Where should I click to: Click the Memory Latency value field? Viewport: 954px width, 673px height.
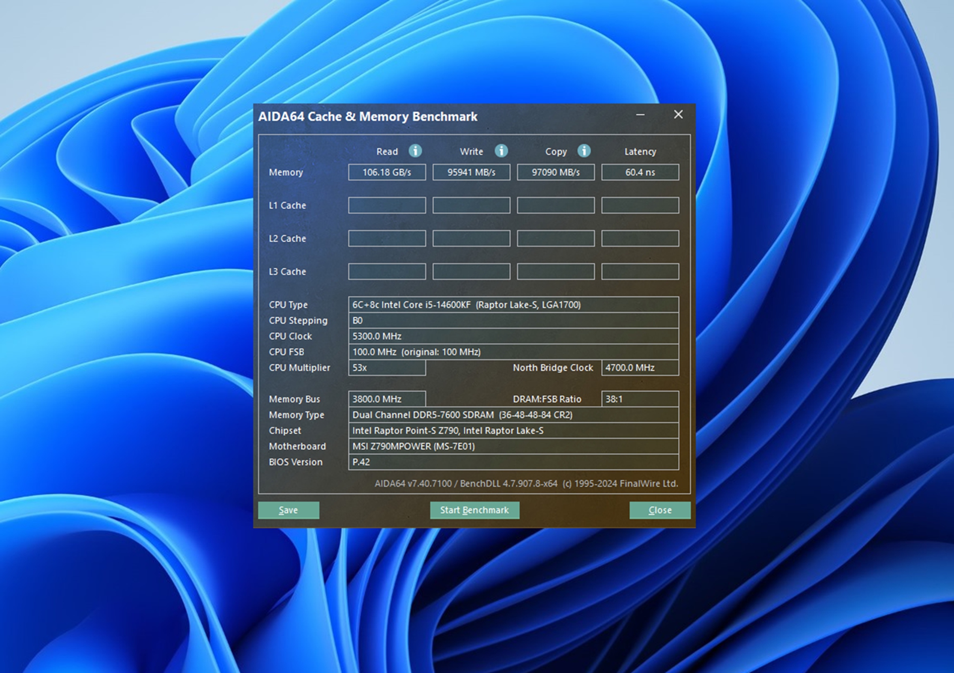[x=640, y=172]
